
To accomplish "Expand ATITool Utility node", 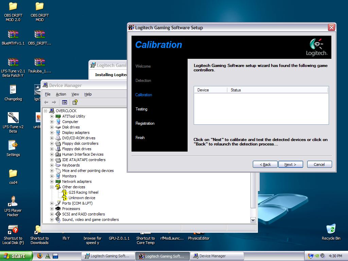I will pyautogui.click(x=52, y=116).
